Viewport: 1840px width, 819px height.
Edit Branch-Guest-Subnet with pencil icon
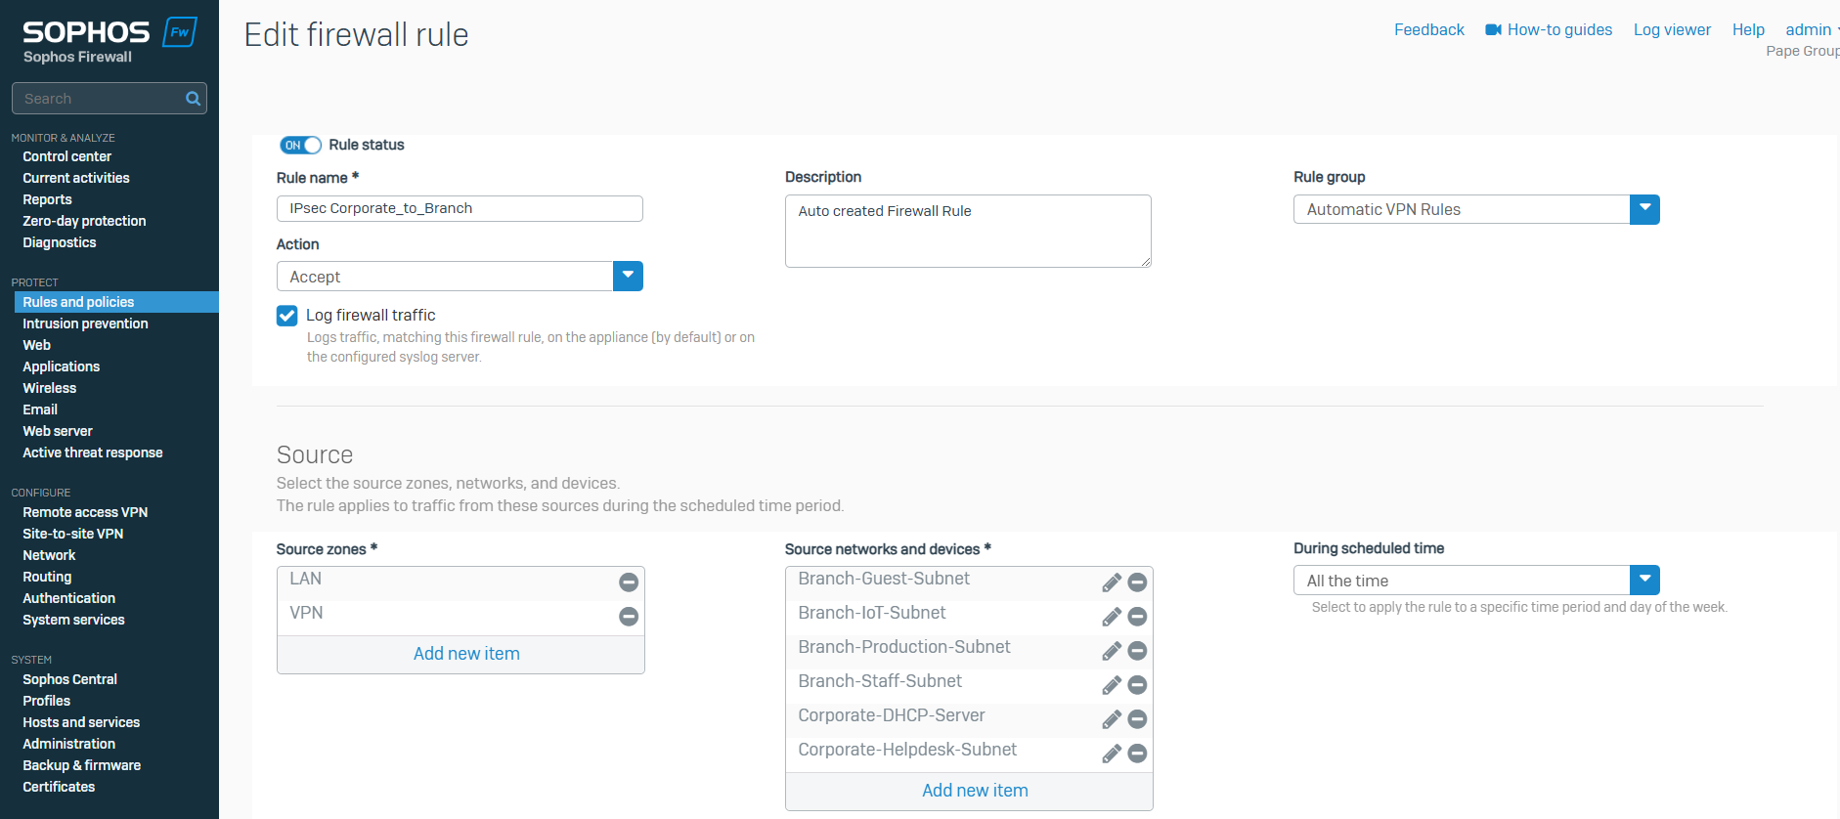(1112, 582)
